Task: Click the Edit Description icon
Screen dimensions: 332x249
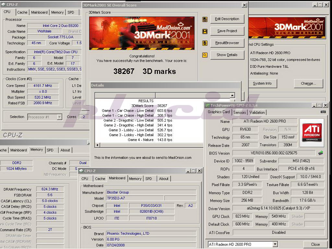Action: click(205, 19)
